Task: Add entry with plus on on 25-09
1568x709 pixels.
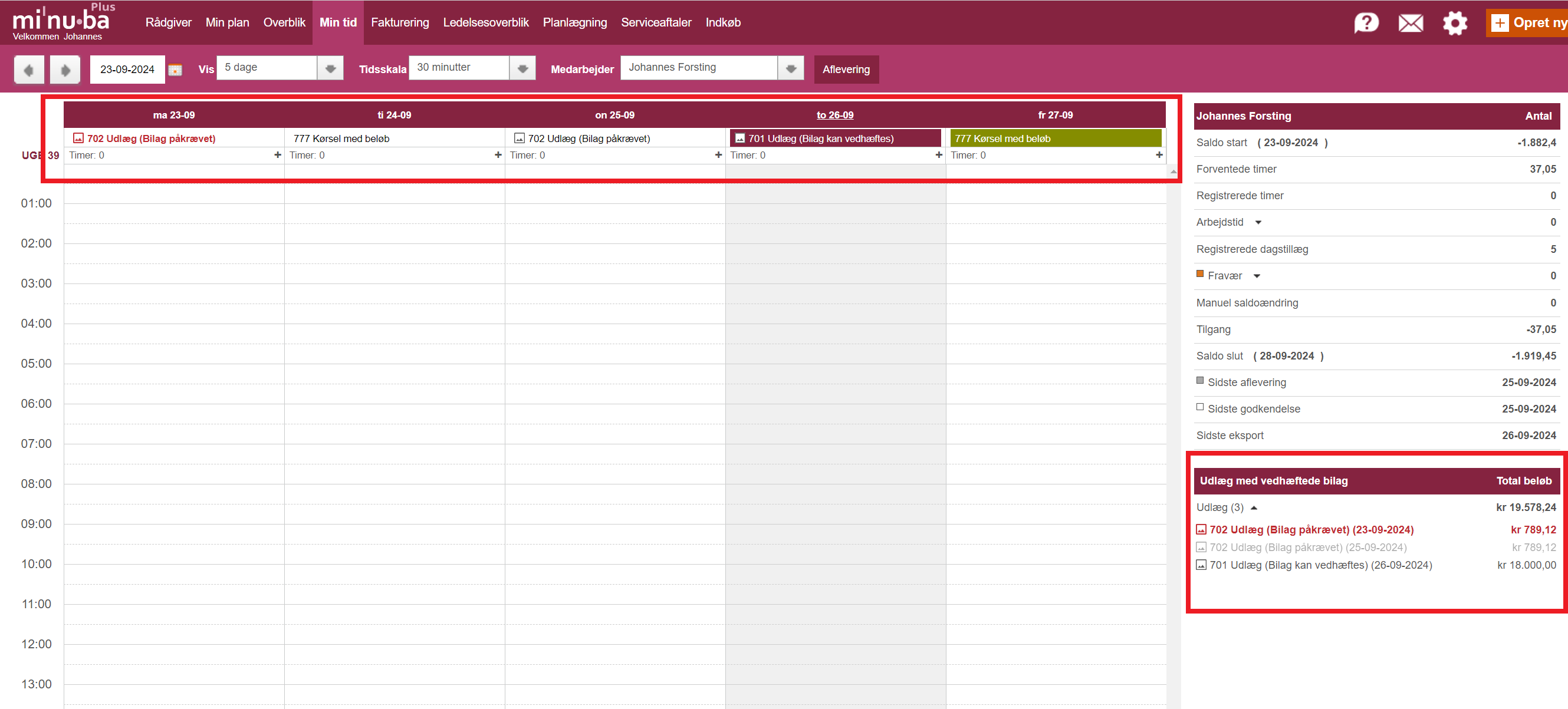Action: 718,155
